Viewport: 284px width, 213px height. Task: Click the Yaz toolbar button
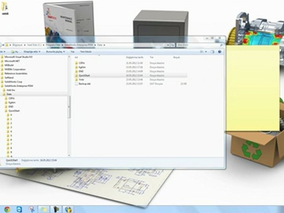coord(72,52)
